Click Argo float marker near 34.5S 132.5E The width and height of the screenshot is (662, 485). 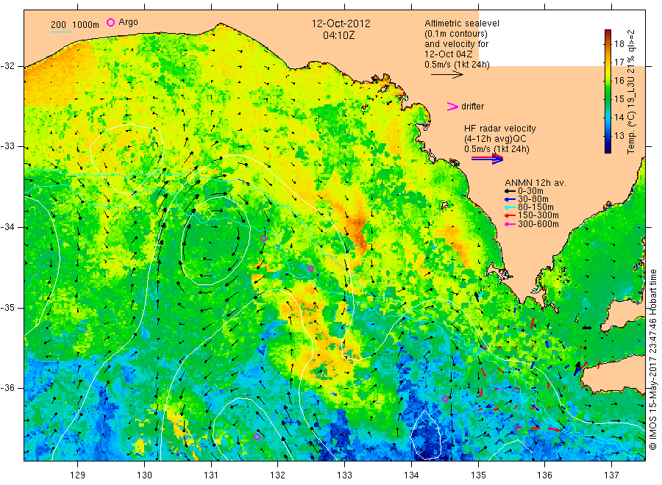[x=310, y=268]
